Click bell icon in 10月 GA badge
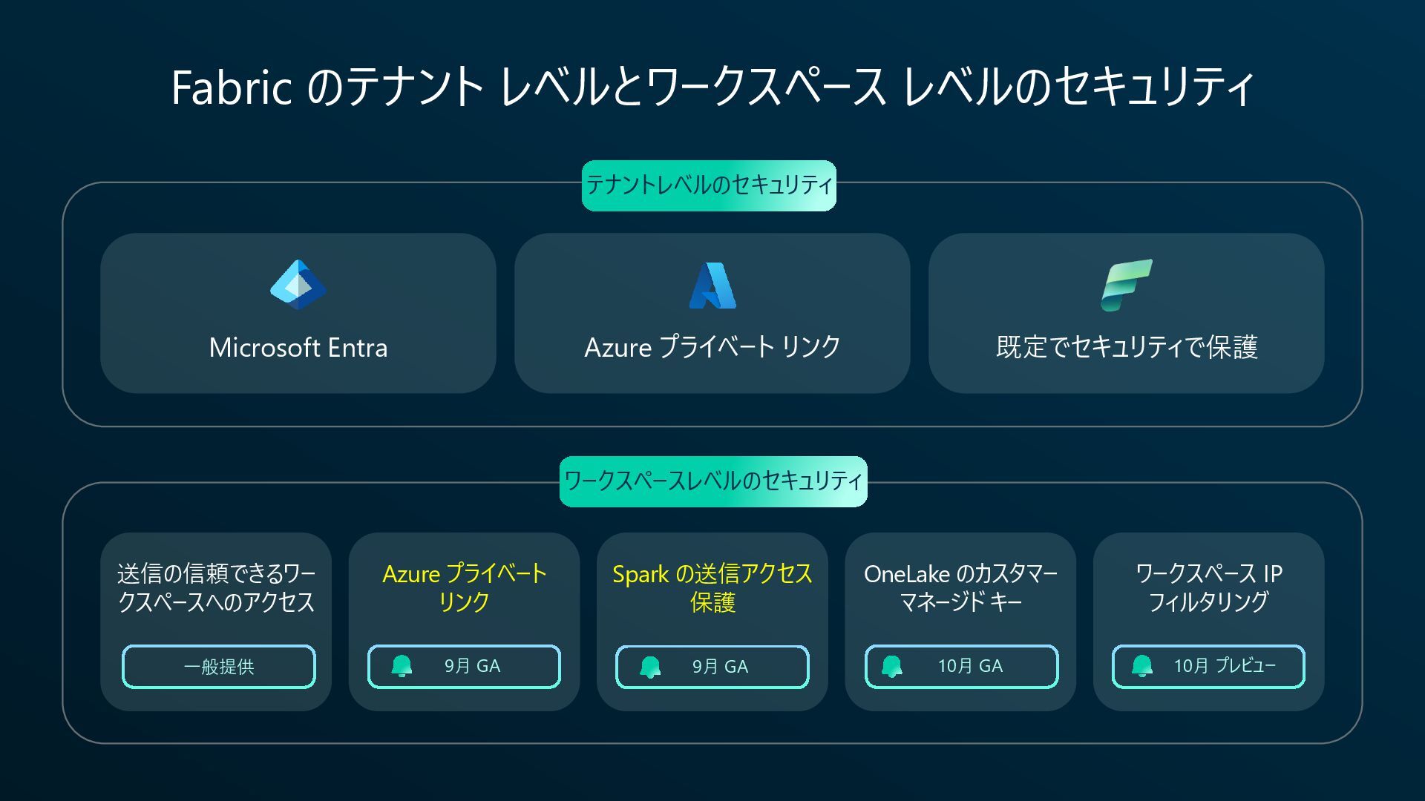1425x801 pixels. point(892,667)
